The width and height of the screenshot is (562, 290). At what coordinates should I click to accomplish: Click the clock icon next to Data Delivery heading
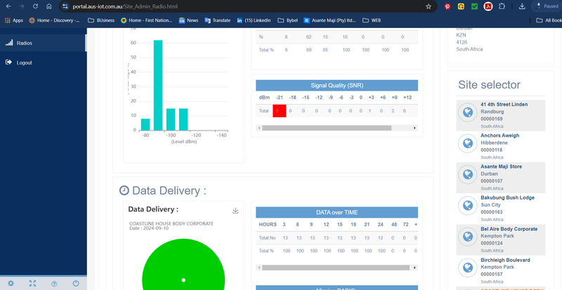(124, 190)
